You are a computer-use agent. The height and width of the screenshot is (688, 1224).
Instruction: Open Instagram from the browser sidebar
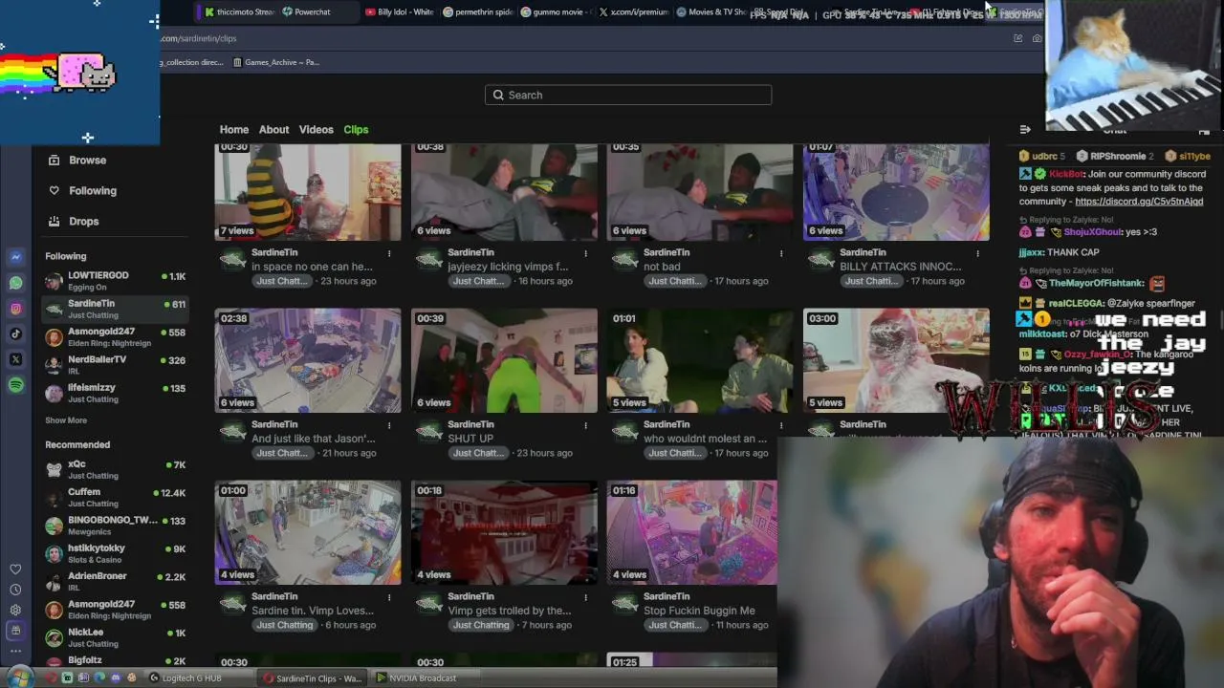(16, 309)
